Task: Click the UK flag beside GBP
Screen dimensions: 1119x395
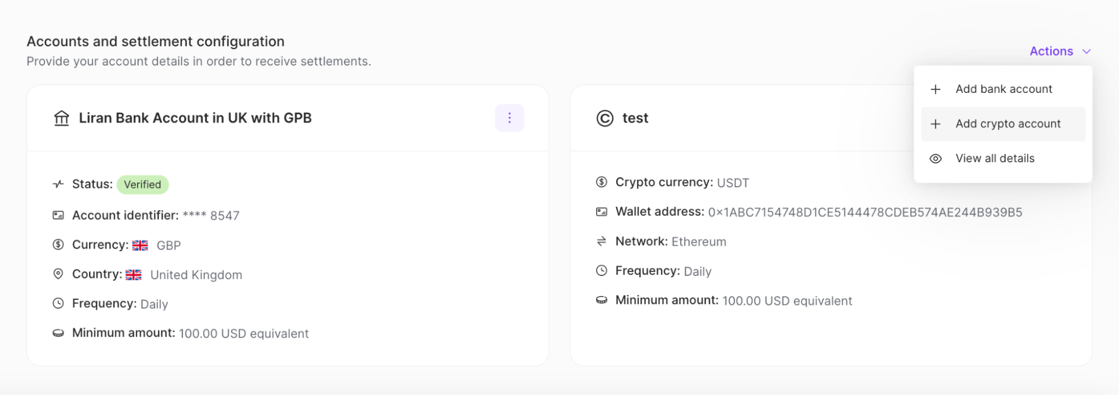Action: 139,244
